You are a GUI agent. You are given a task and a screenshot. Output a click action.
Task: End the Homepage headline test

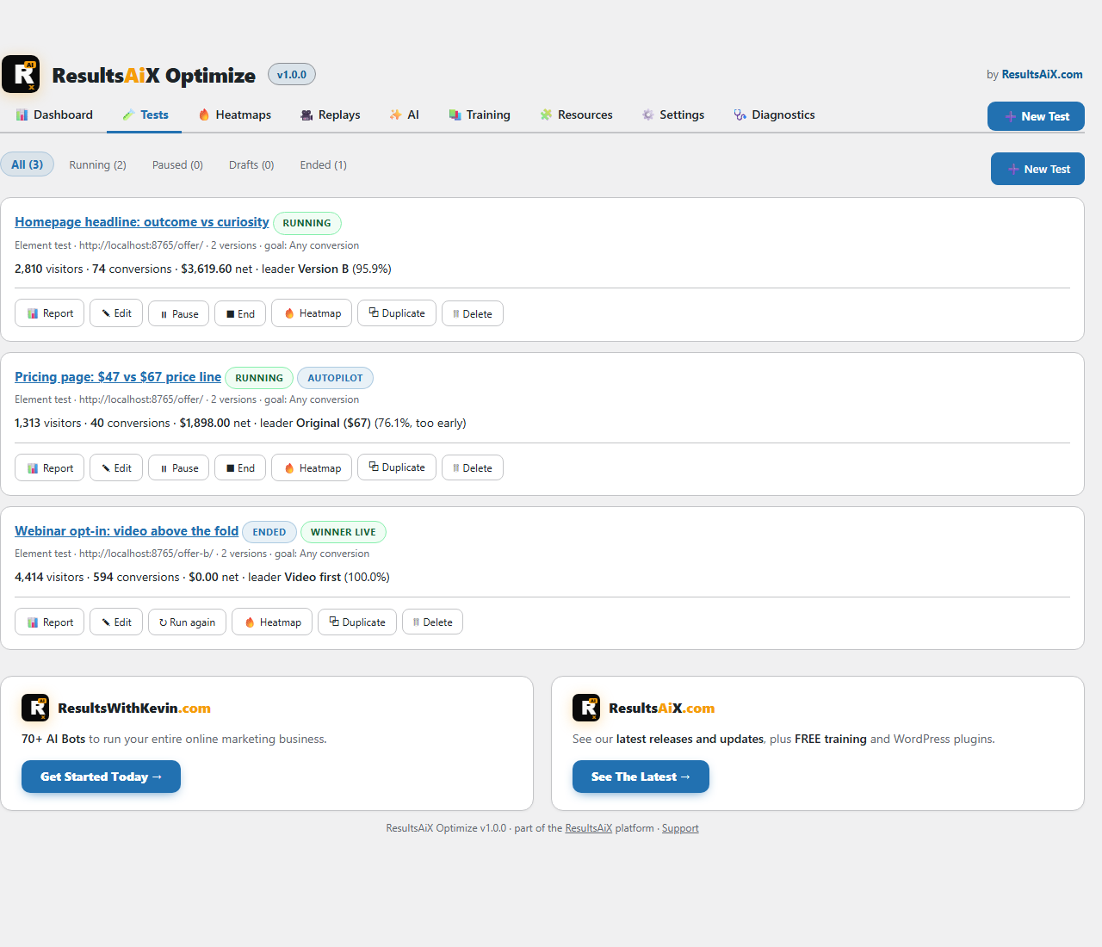(x=240, y=313)
